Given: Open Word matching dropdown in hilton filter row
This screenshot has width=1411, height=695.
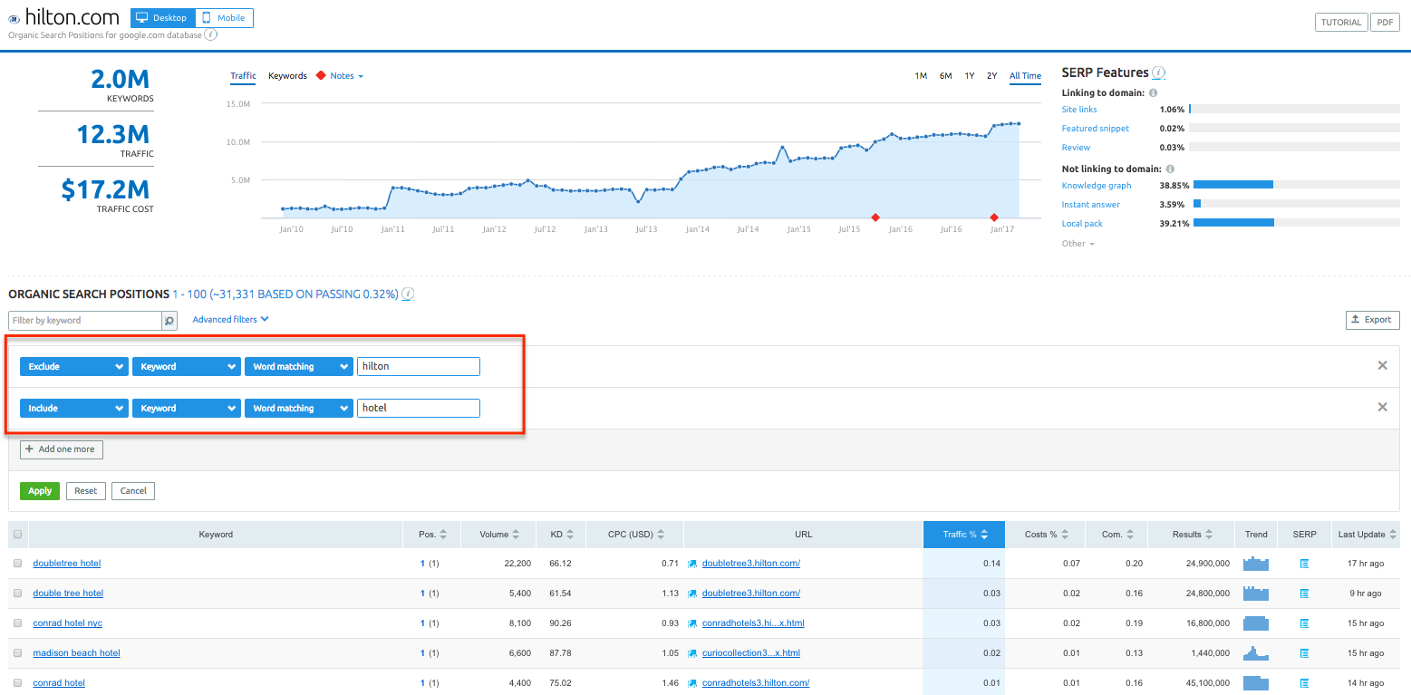Looking at the screenshot, I should [x=299, y=367].
